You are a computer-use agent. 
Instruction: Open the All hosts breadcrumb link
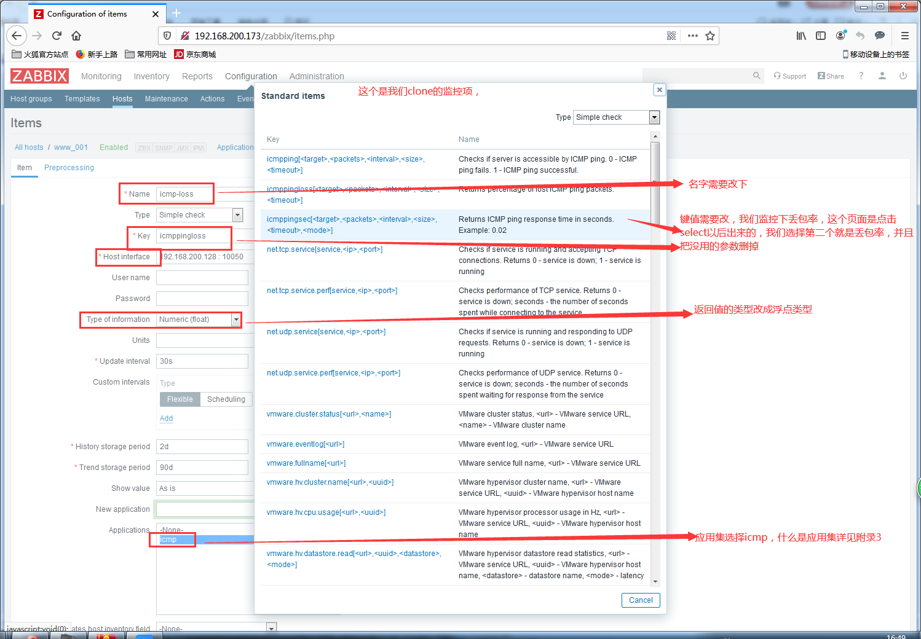coord(29,147)
